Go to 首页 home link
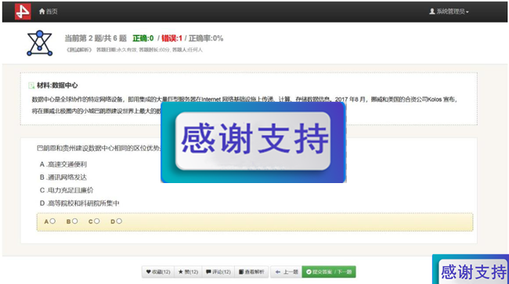 [48, 12]
